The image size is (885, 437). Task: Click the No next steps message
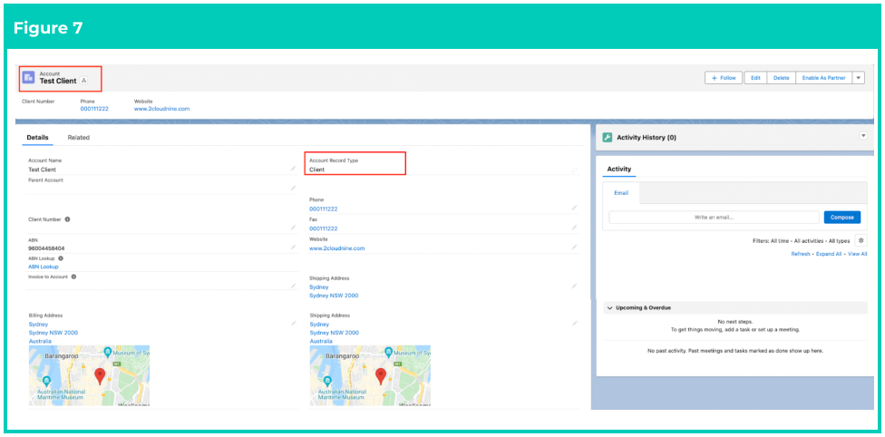[x=735, y=321]
